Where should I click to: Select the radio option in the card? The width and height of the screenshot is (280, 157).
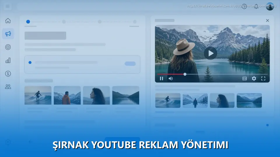(30, 63)
